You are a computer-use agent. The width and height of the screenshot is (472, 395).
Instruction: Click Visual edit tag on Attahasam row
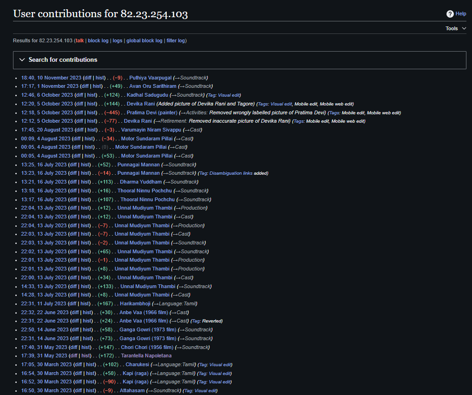[x=205, y=391]
